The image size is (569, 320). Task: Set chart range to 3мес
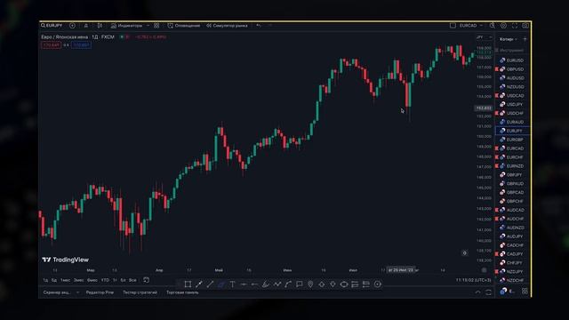(79, 280)
